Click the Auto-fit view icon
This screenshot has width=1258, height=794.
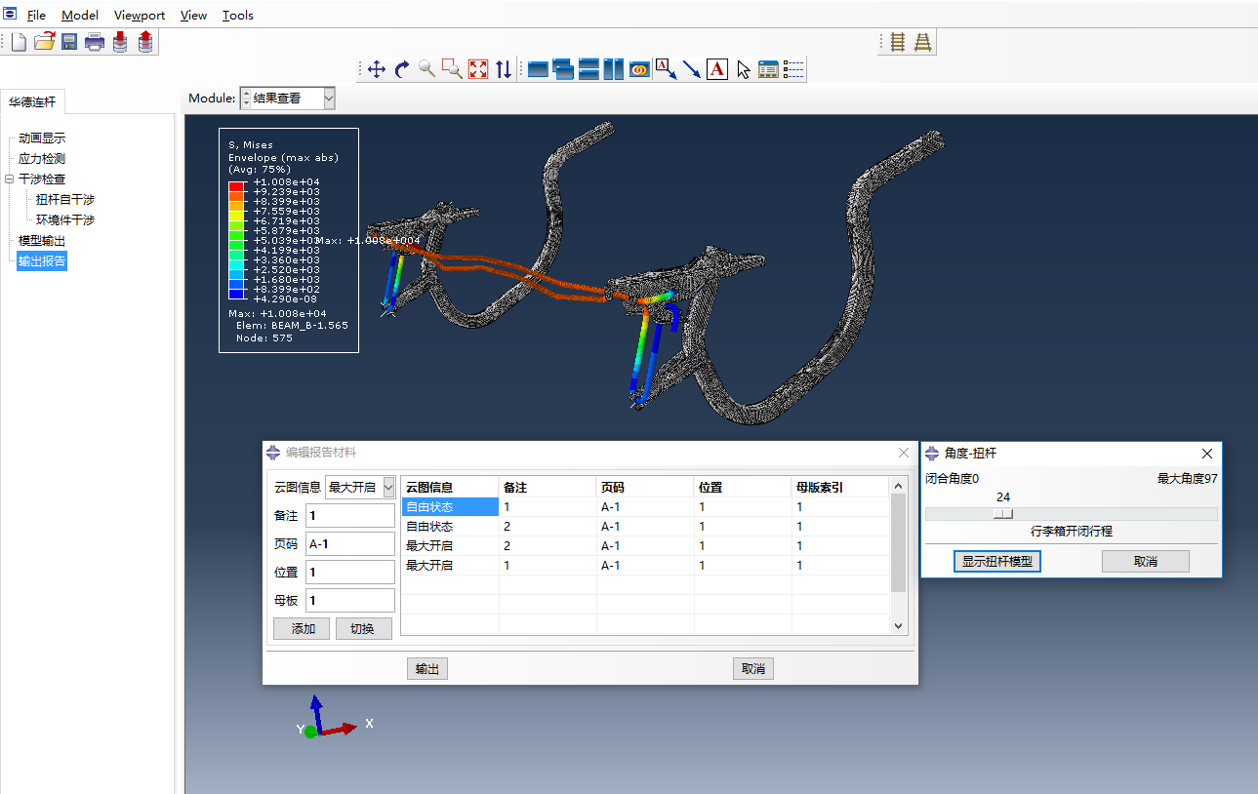478,69
